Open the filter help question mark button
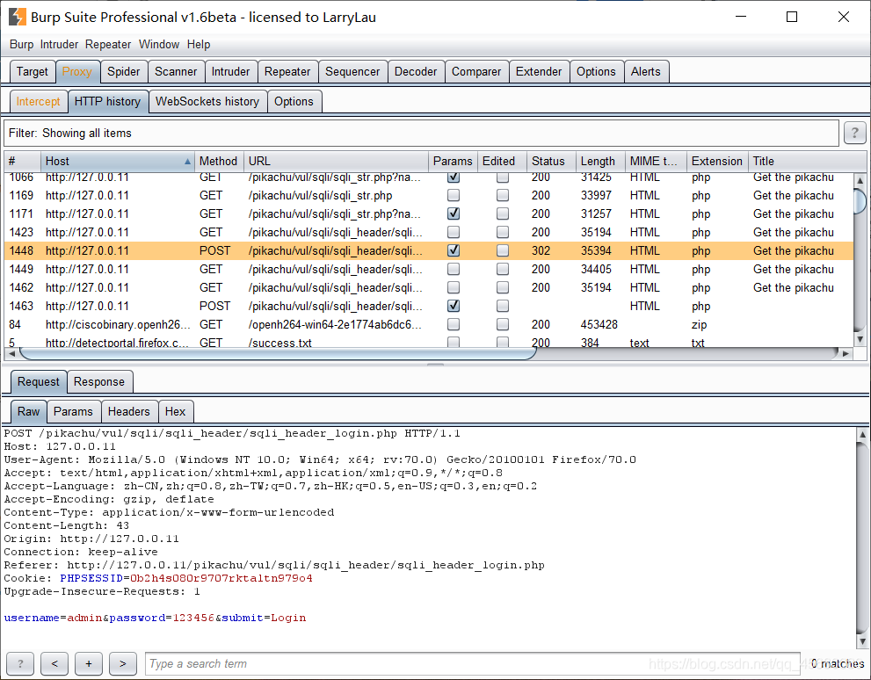Screen dimensions: 871x680 tap(854, 133)
